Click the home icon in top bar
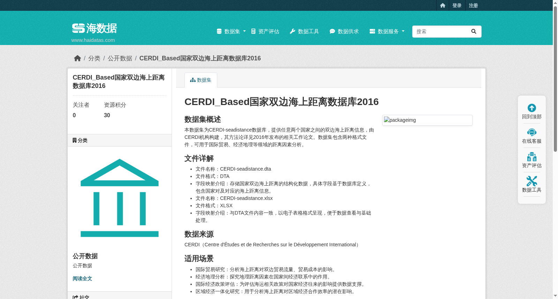 click(443, 6)
